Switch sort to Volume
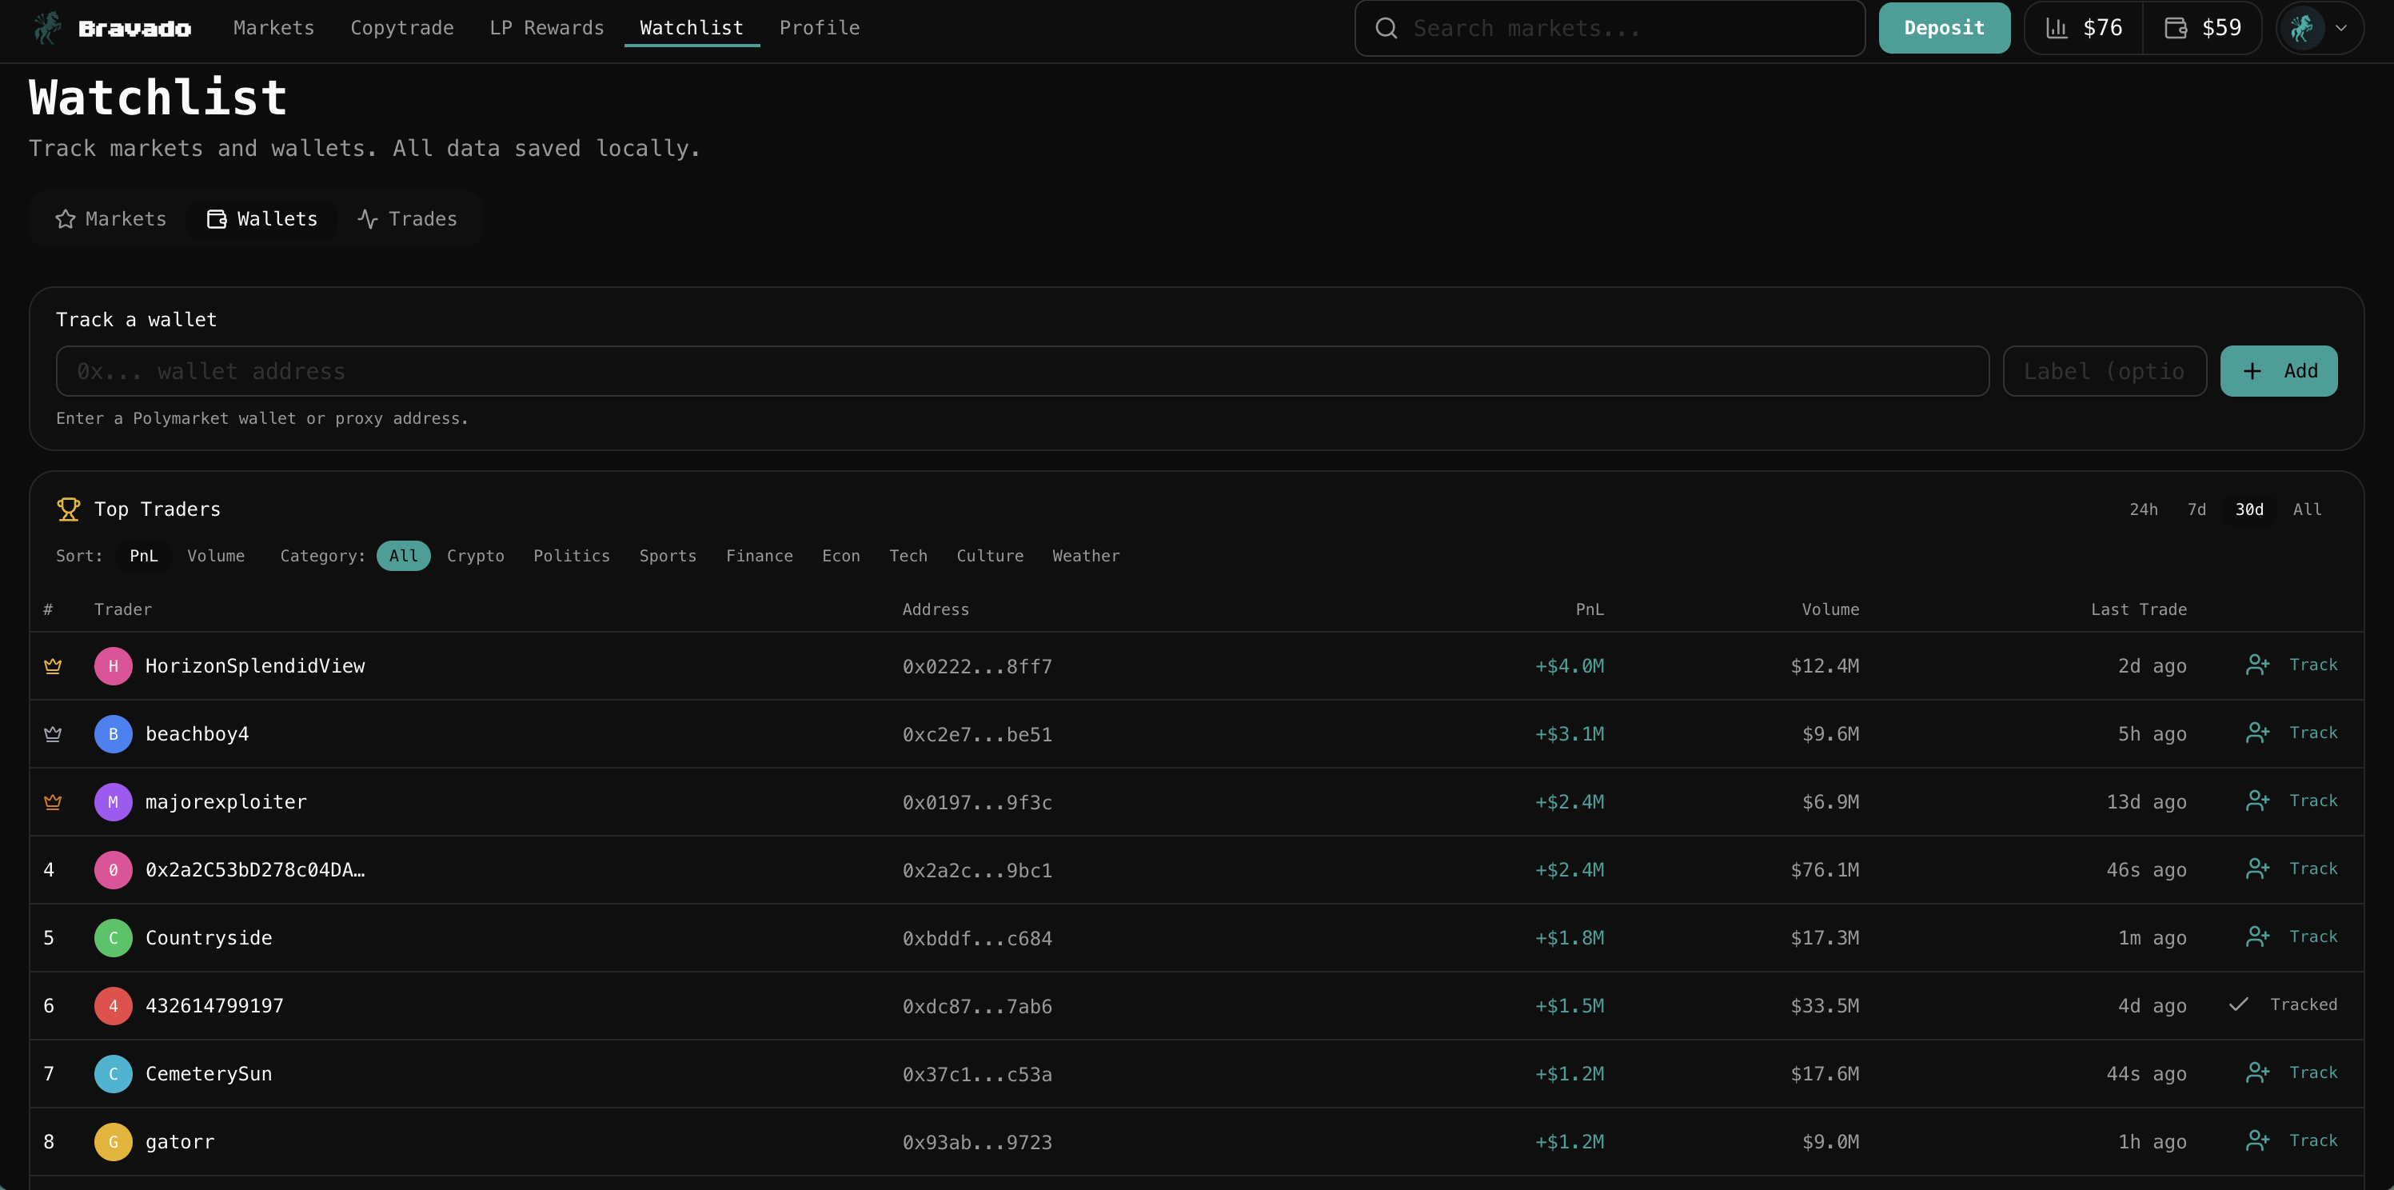This screenshot has height=1190, width=2394. point(216,556)
